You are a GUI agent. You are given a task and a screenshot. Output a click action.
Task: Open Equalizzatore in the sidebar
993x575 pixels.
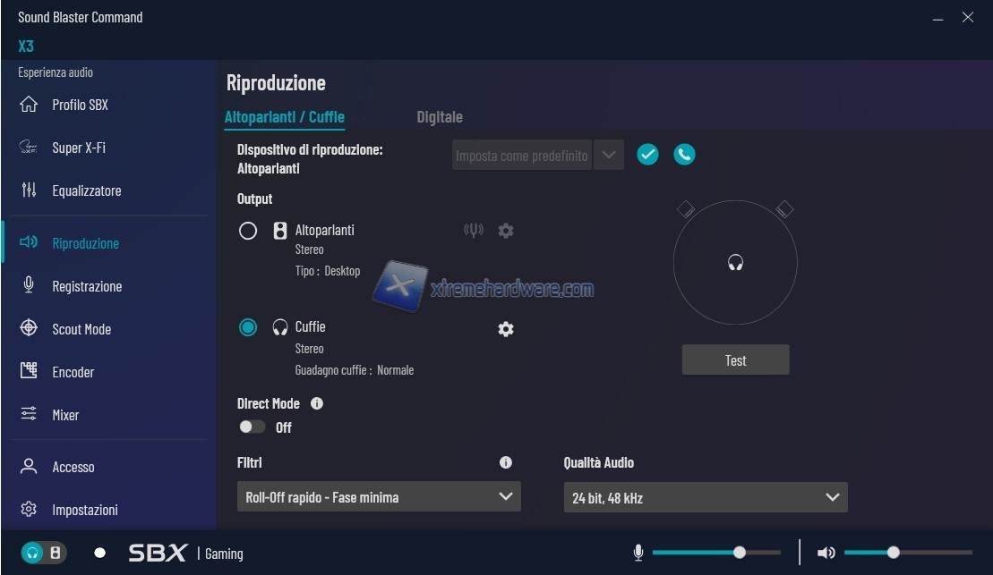coord(86,190)
